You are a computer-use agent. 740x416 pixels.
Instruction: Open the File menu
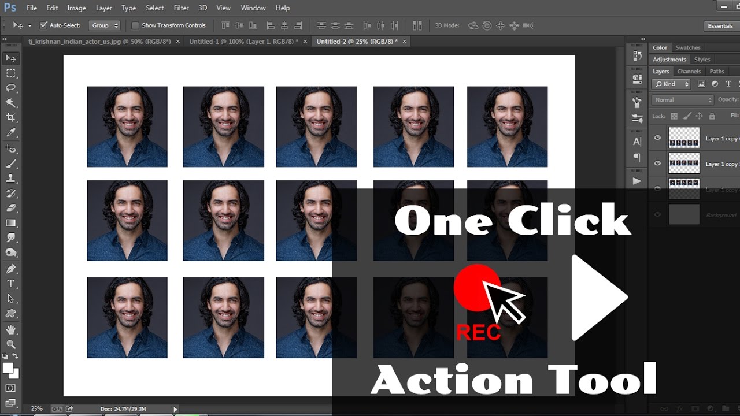(32, 8)
